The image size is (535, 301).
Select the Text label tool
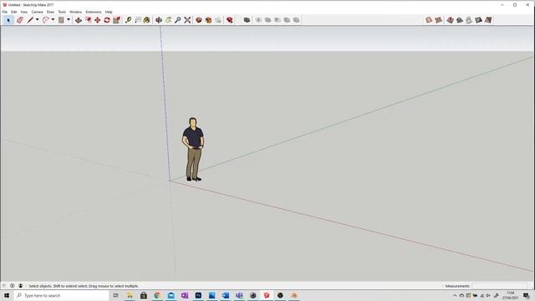coord(138,20)
